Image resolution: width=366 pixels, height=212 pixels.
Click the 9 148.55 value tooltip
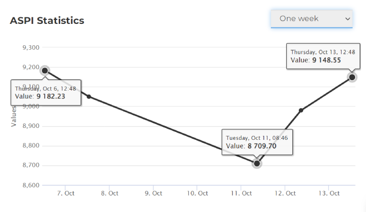click(x=323, y=56)
